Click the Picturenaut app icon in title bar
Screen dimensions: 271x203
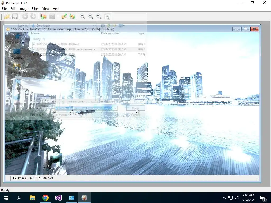3,3
